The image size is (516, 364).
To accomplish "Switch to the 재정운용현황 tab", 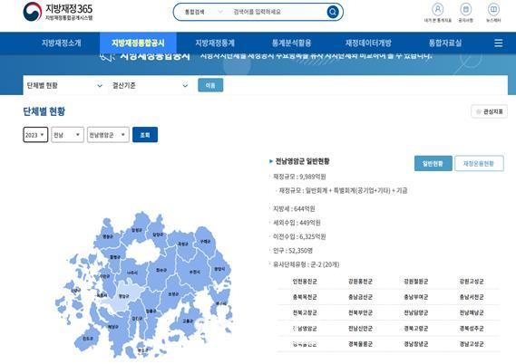I will pyautogui.click(x=479, y=163).
